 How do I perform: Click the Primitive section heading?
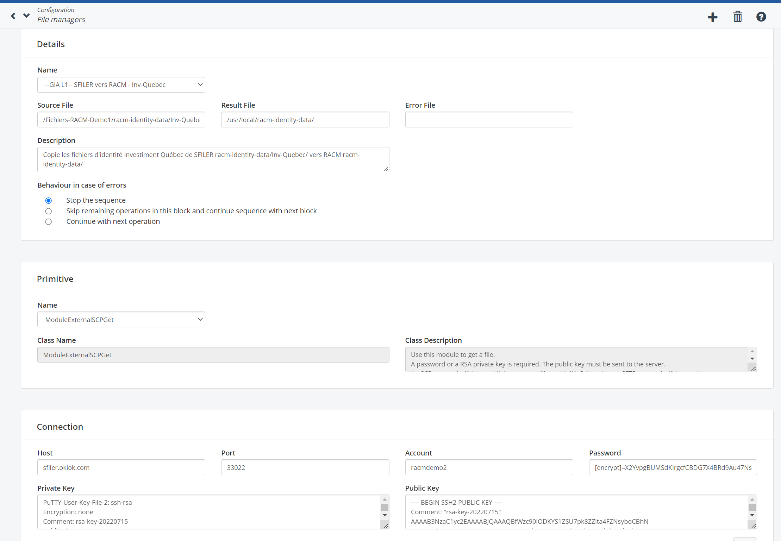55,279
